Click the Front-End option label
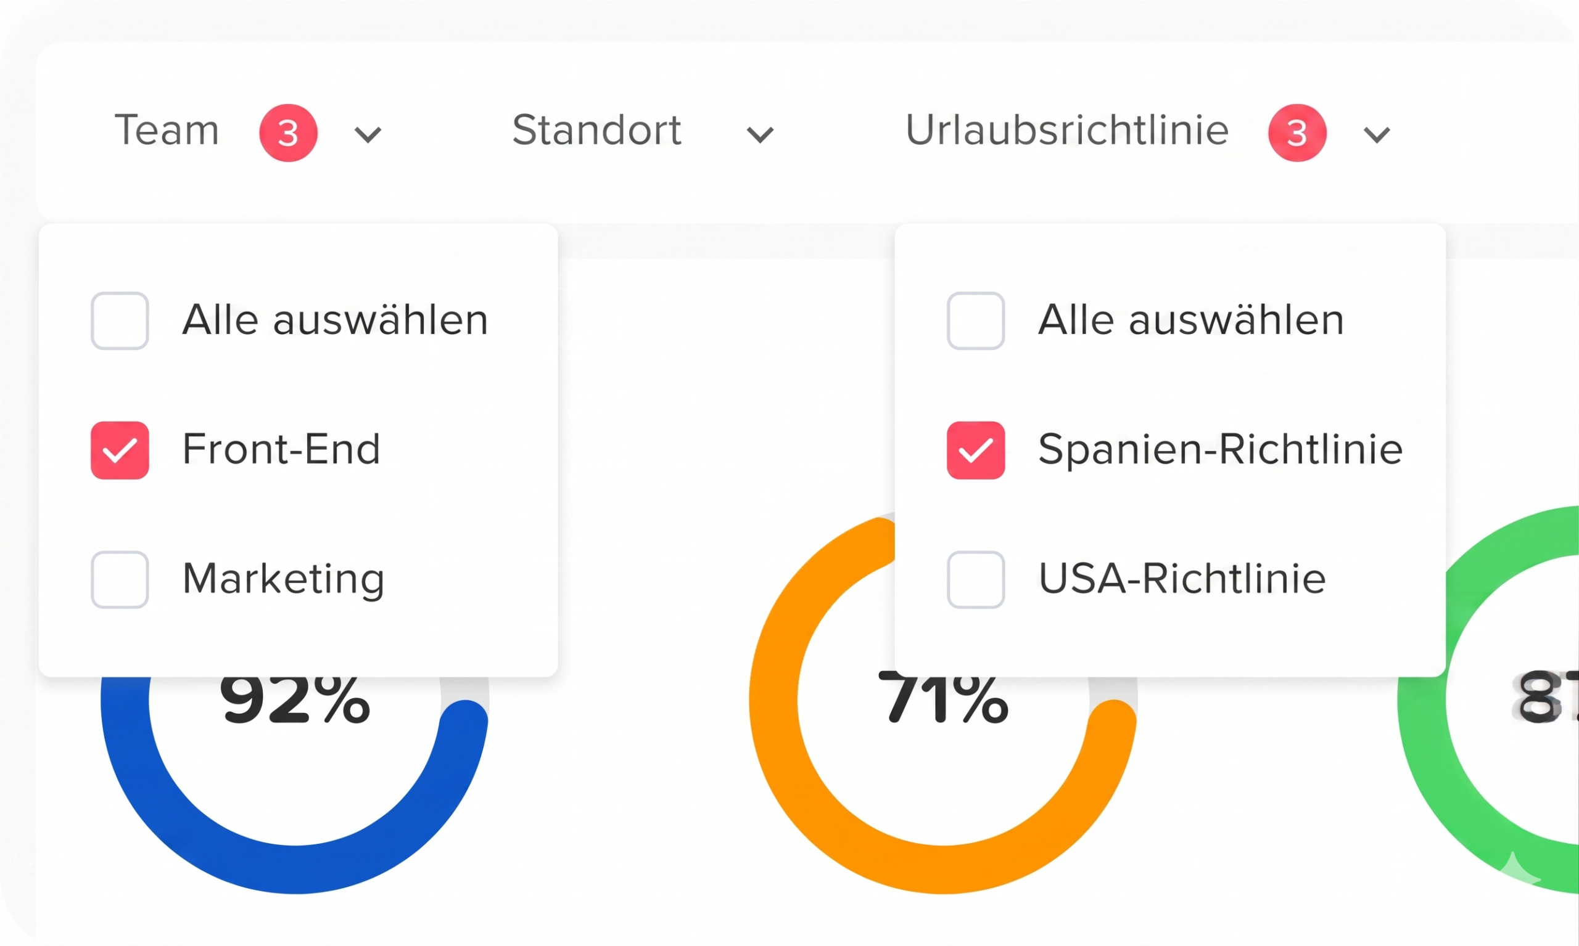 point(281,449)
